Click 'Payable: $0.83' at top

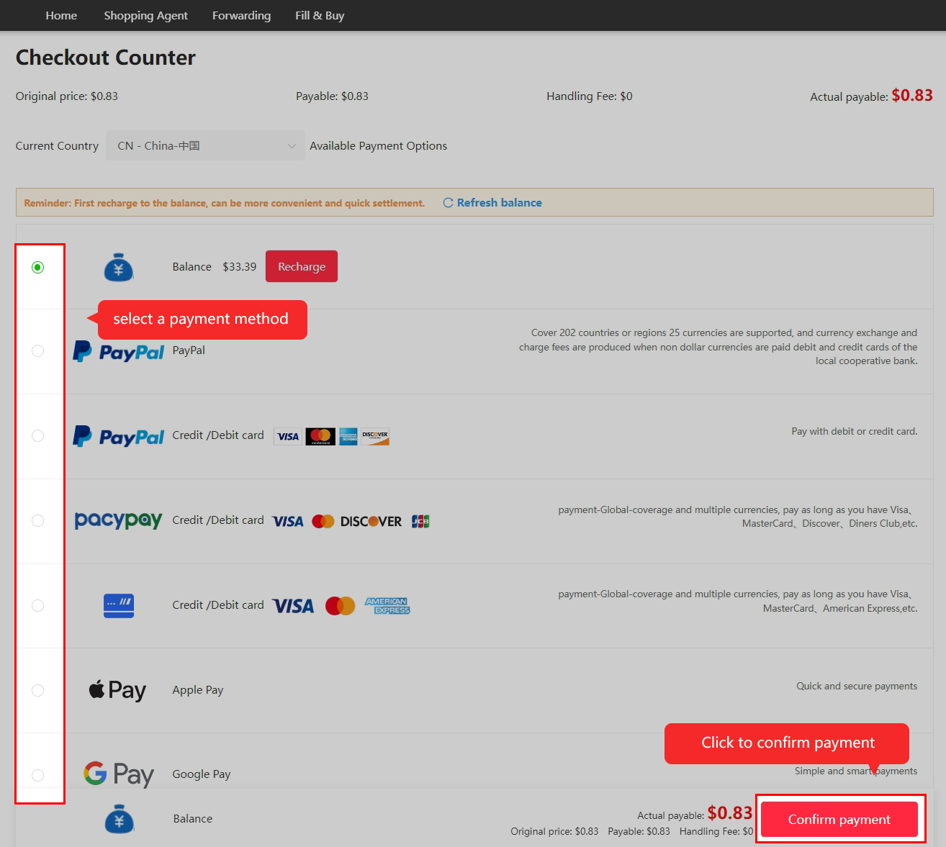tap(332, 96)
